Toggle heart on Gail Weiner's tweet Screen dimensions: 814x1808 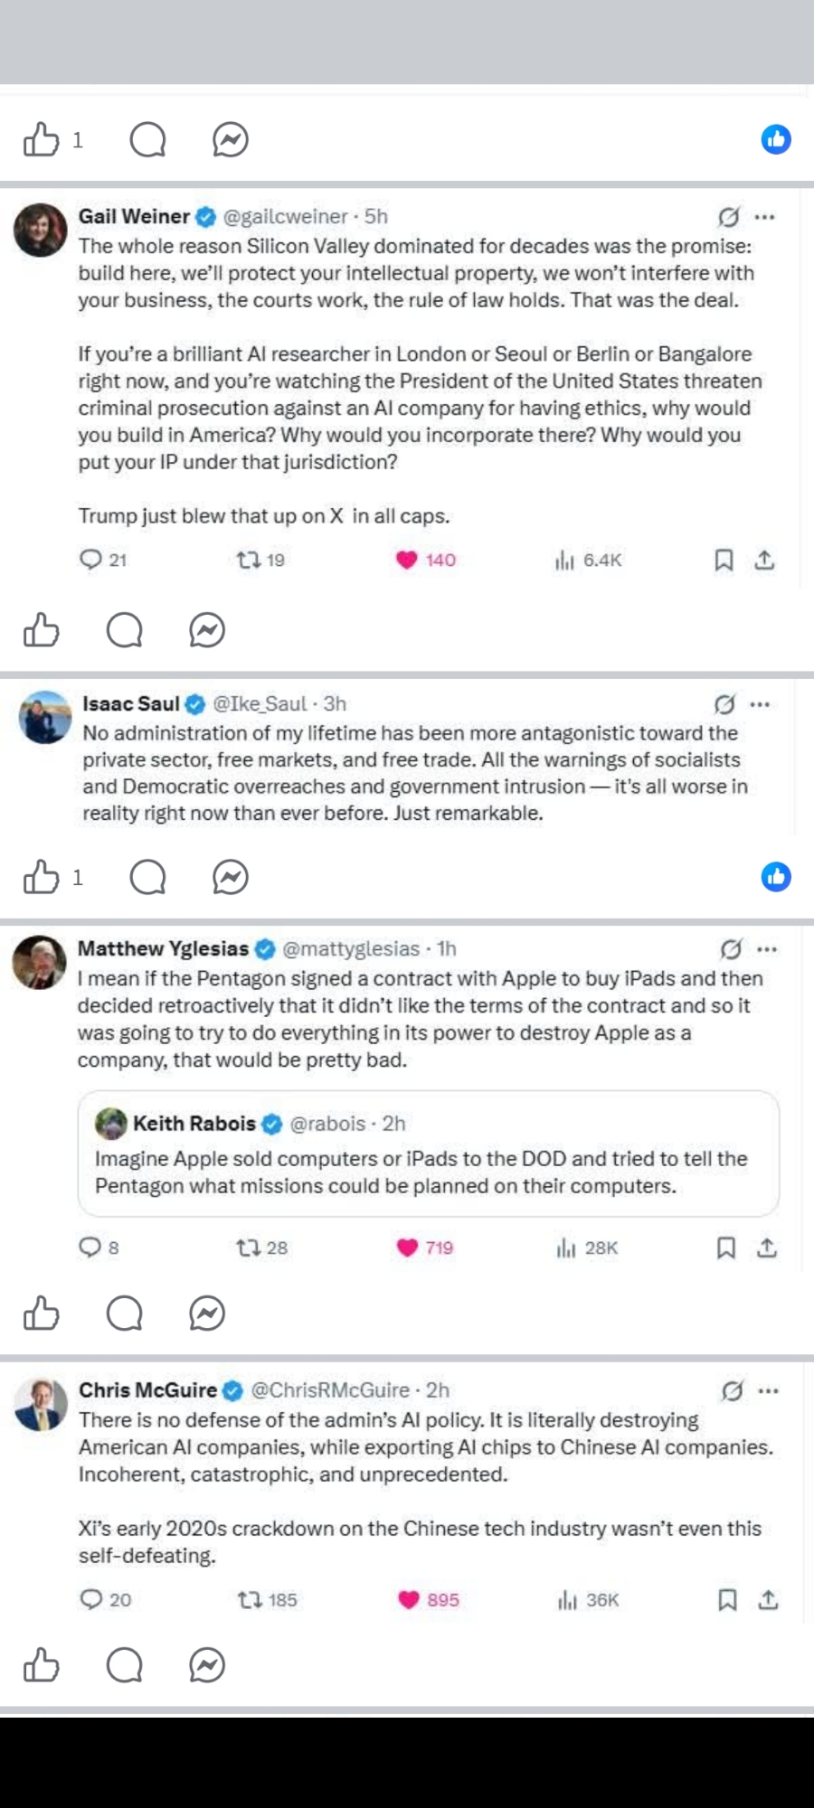pyautogui.click(x=407, y=560)
